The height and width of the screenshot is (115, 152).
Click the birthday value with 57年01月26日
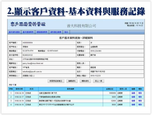coord(98,72)
